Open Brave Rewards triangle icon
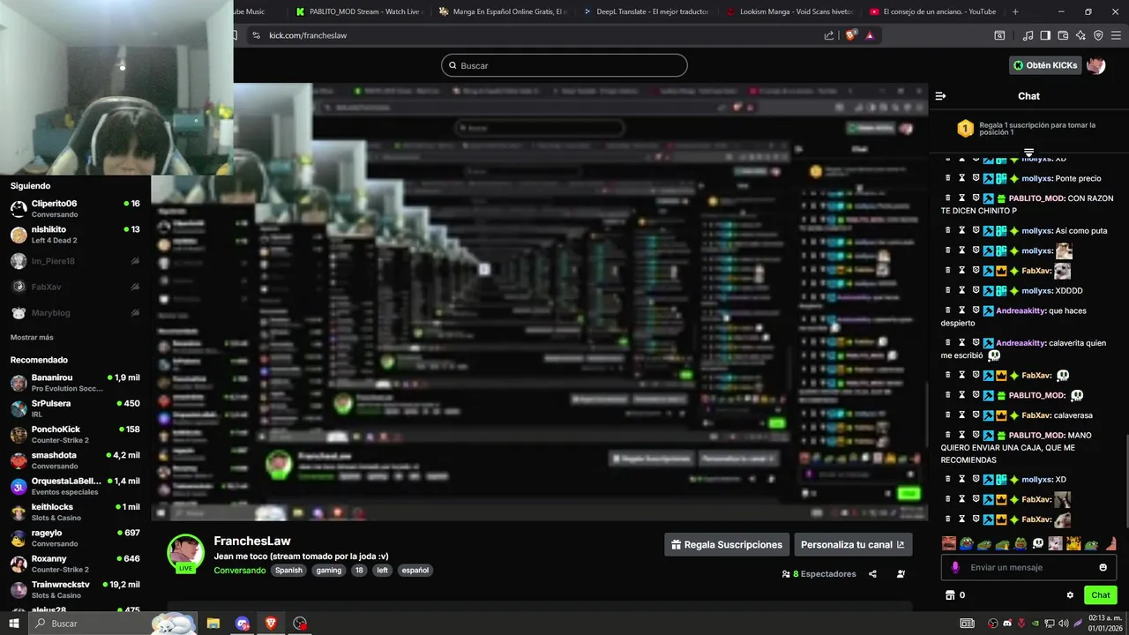 pos(870,35)
